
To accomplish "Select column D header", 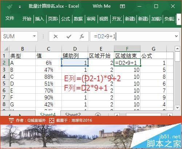I will 75,49.
